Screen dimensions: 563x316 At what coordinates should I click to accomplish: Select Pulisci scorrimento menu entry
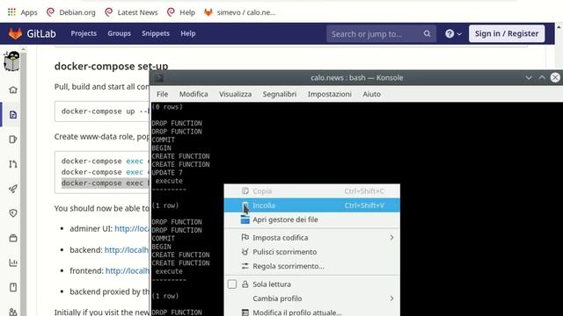pyautogui.click(x=312, y=252)
